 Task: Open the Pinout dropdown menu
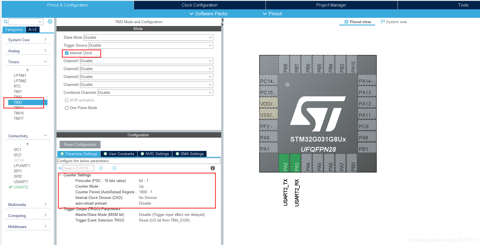pyautogui.click(x=272, y=14)
